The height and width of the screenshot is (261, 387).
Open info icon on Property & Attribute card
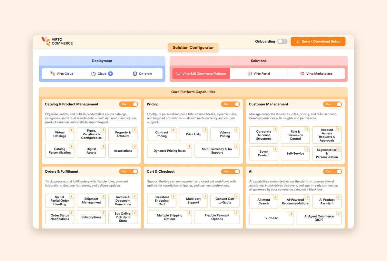click(x=135, y=130)
